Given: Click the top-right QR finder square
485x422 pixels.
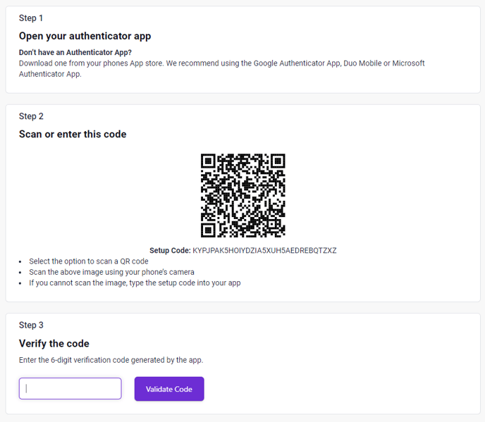Looking at the screenshot, I should point(278,161).
